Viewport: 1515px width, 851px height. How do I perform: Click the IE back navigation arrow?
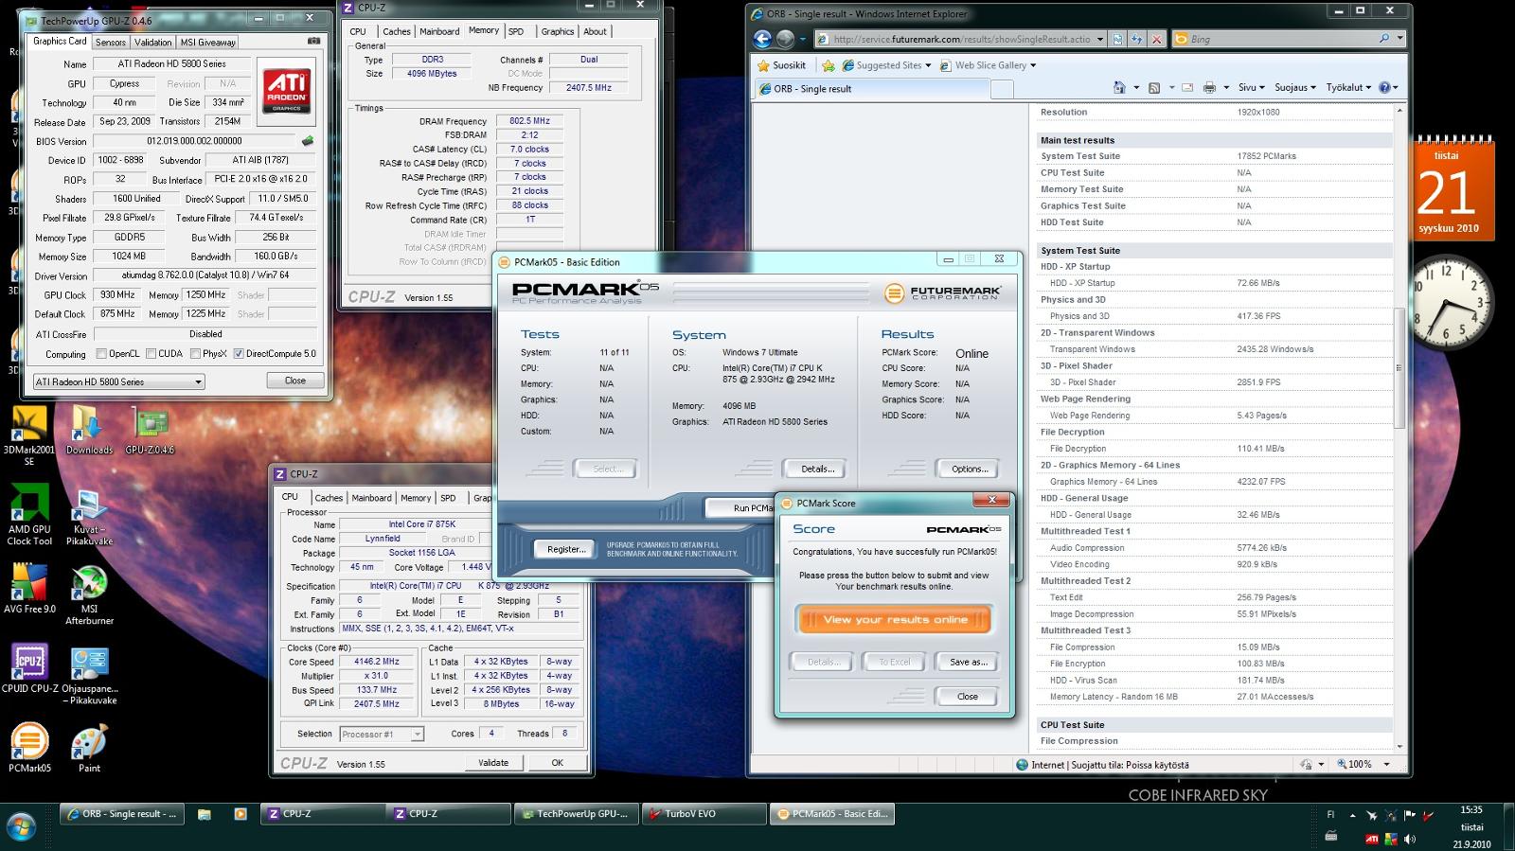pos(763,39)
